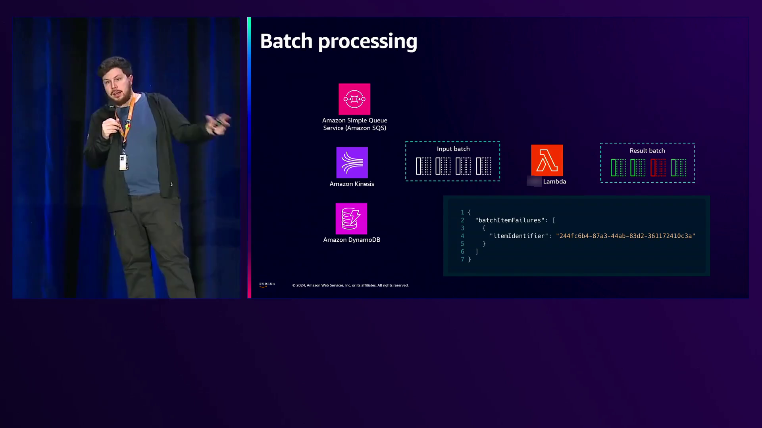Viewport: 762px width, 428px height.
Task: Click the Amazon DynamoDB icon
Action: [351, 219]
